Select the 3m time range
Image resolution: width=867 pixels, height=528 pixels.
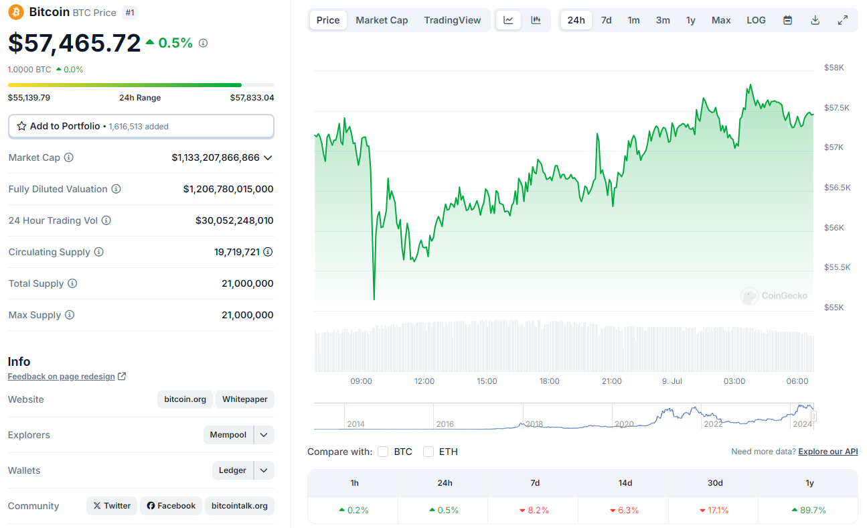[663, 20]
